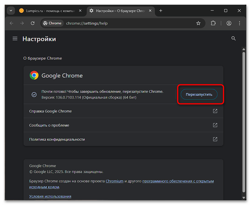Search settings with magnifier icon
The image size is (251, 205).
234,38
